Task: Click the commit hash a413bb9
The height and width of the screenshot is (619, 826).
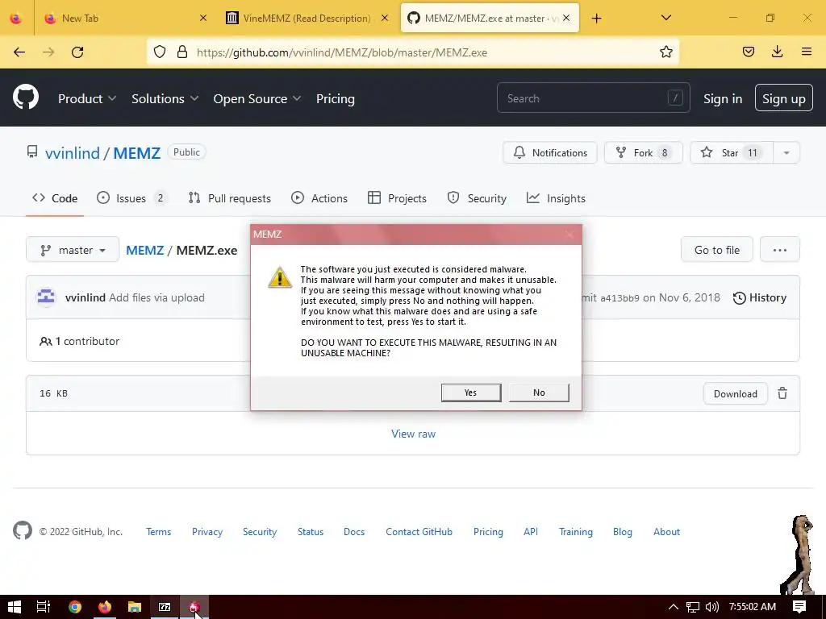Action: pyautogui.click(x=620, y=298)
